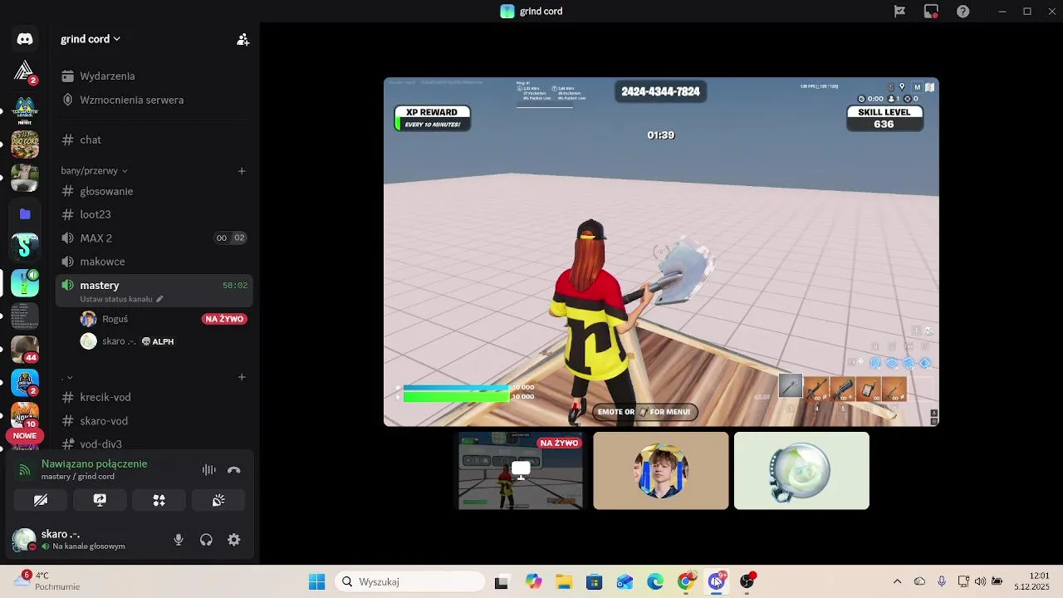Screen dimensions: 1063x598
Task: Open the krecik-vod channel
Action: pos(105,397)
